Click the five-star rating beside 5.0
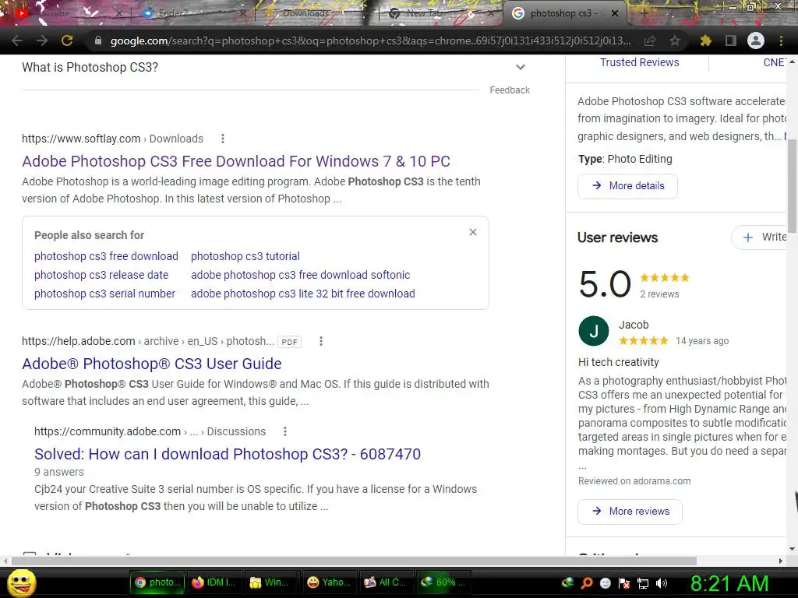798x598 pixels. (664, 278)
